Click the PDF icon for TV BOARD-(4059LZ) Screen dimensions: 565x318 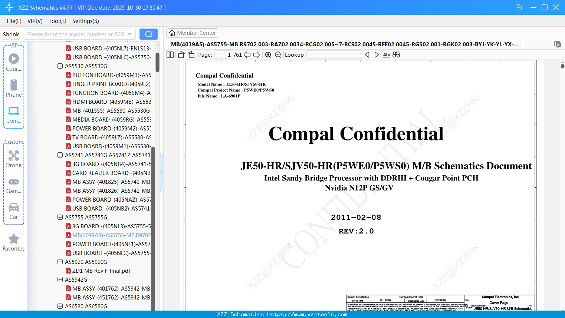[x=68, y=137]
